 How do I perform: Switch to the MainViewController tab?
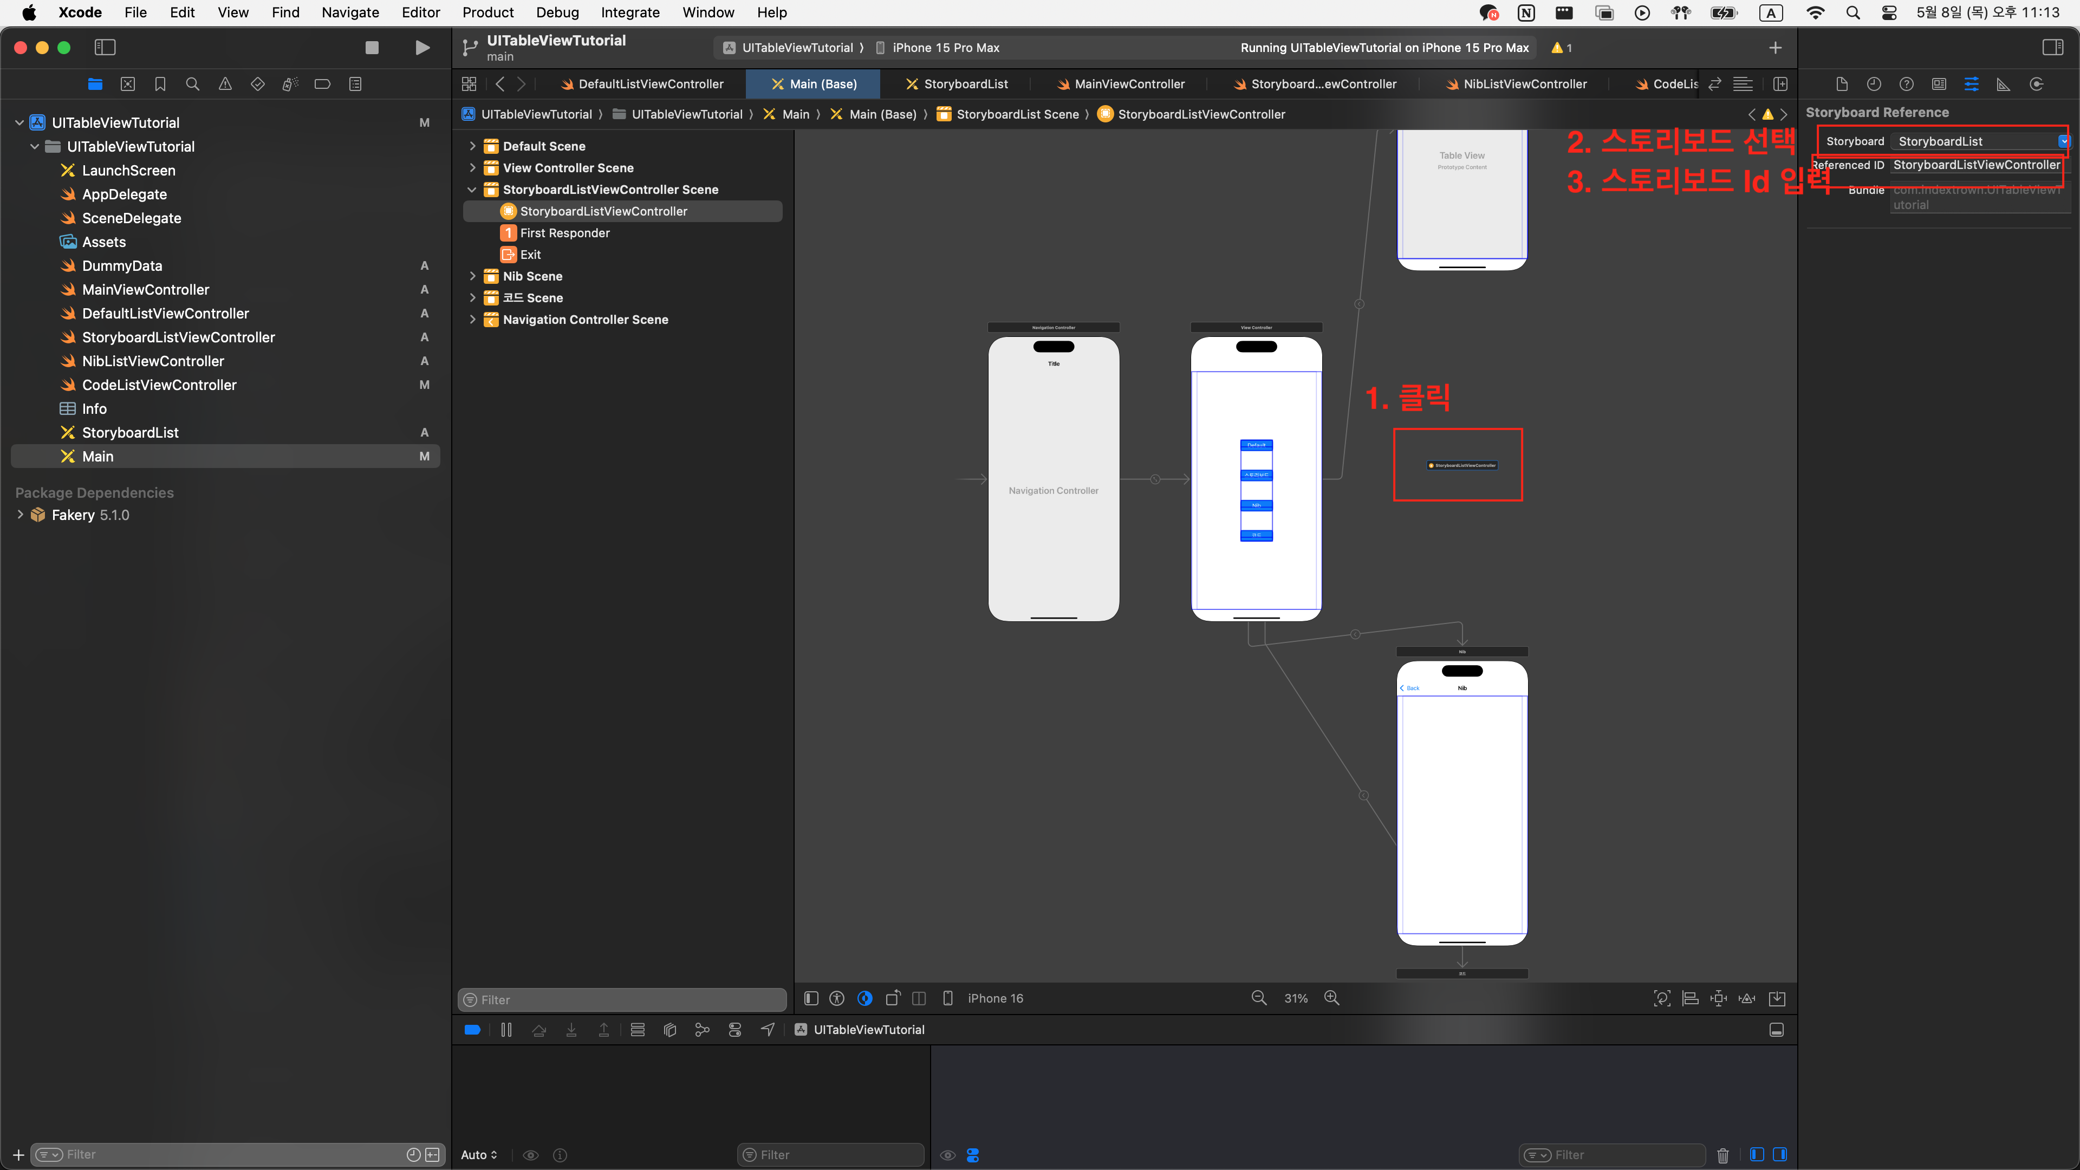[1121, 84]
